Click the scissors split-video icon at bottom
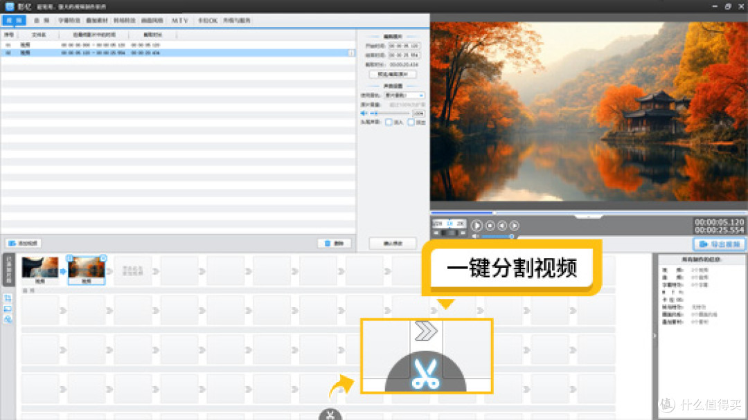 (x=330, y=414)
